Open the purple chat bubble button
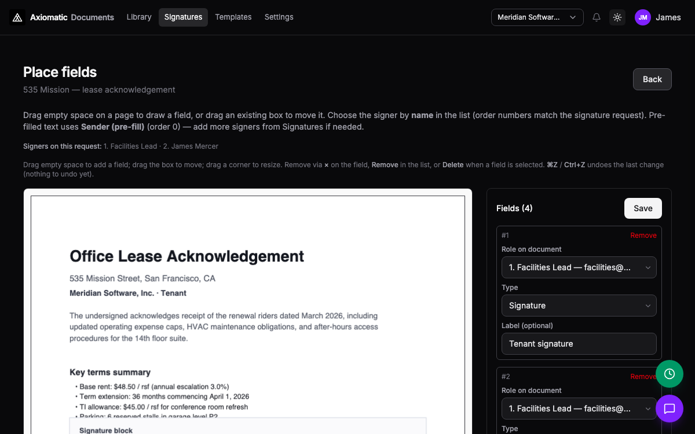 670,409
